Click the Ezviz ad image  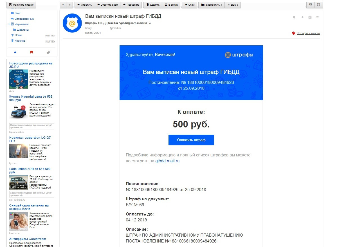19,221
